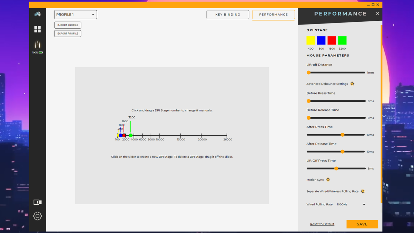Image resolution: width=414 pixels, height=233 pixels.
Task: Open the settings gear icon
Action: click(37, 216)
